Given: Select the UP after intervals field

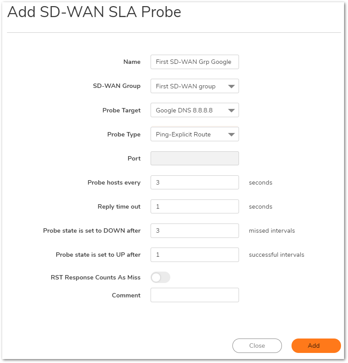Looking at the screenshot, I should pyautogui.click(x=194, y=255).
